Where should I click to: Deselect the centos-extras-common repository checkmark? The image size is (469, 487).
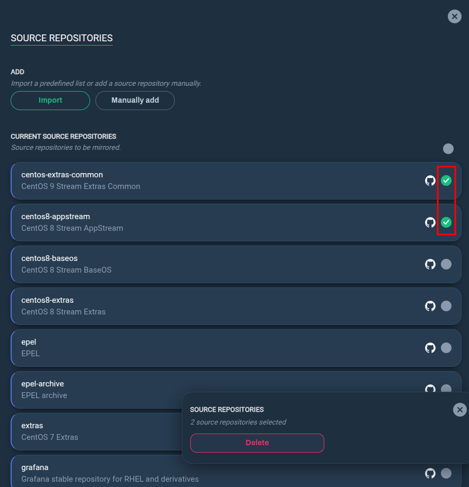point(446,181)
